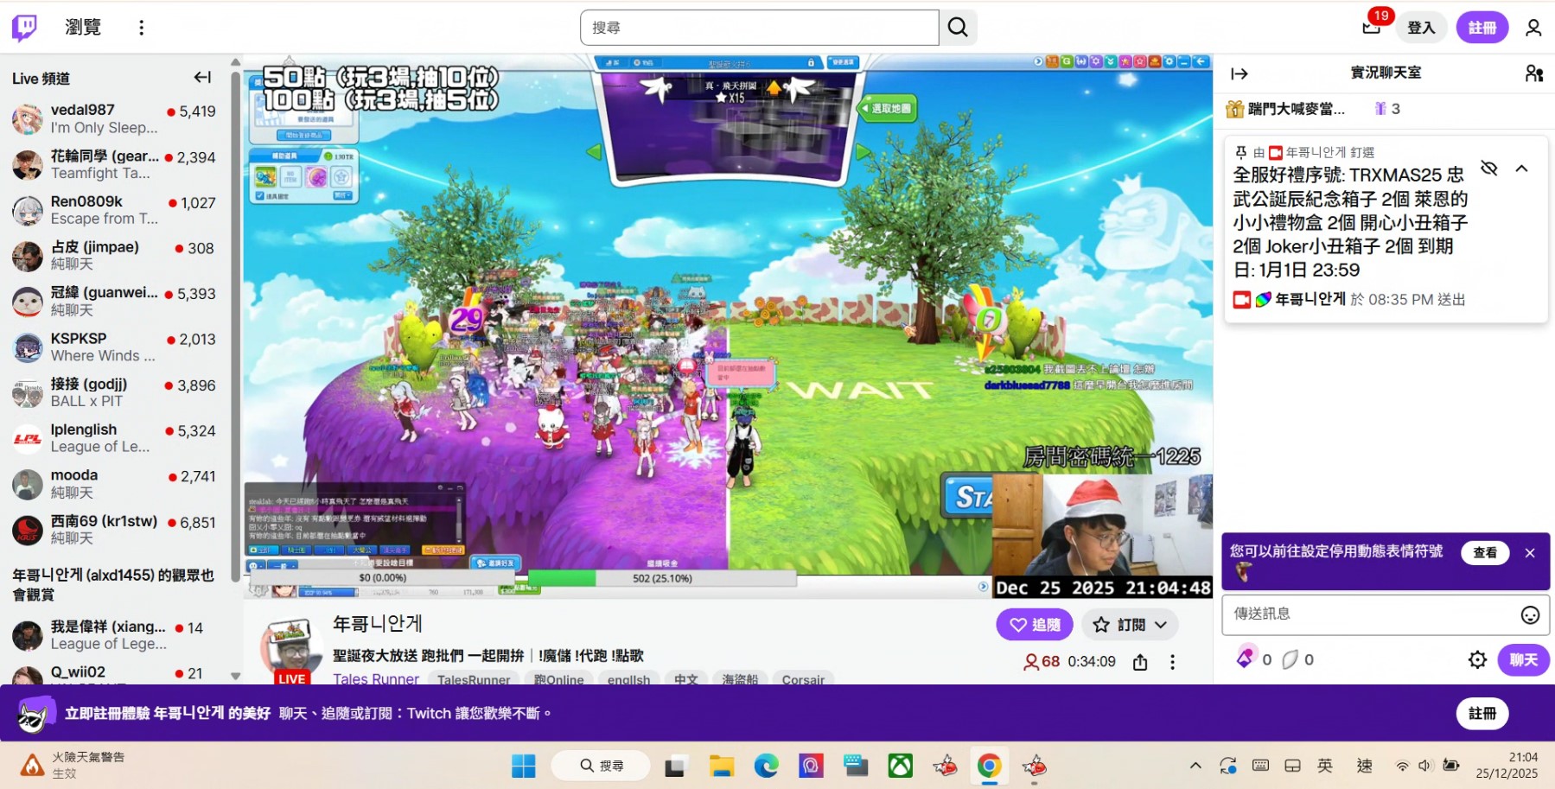Image resolution: width=1555 pixels, height=789 pixels.
Task: Collapse the pinned message chevron
Action: point(1521,169)
